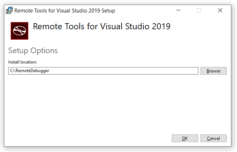Cancel the Remote Tools setup

click(x=213, y=138)
